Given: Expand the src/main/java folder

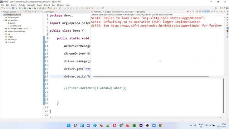Looking at the screenshot, I should pyautogui.click(x=4, y=18).
